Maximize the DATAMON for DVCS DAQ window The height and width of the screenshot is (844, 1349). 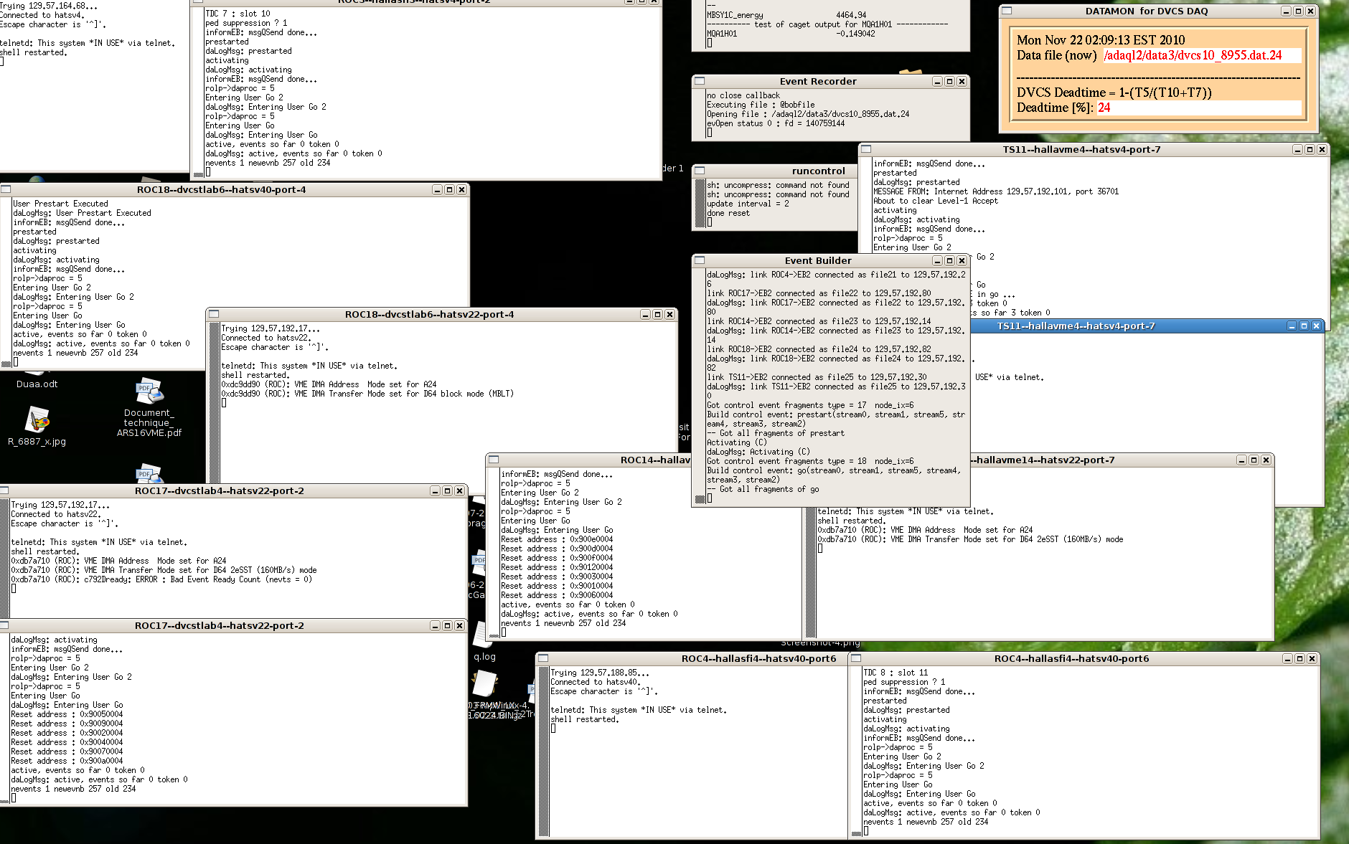pyautogui.click(x=1298, y=11)
